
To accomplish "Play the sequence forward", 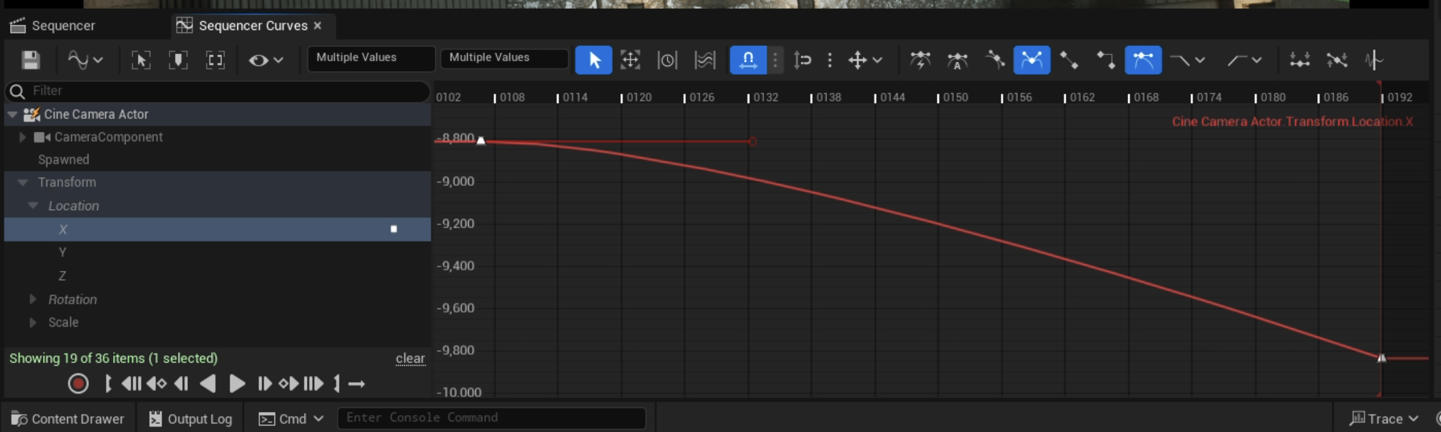I will [237, 384].
